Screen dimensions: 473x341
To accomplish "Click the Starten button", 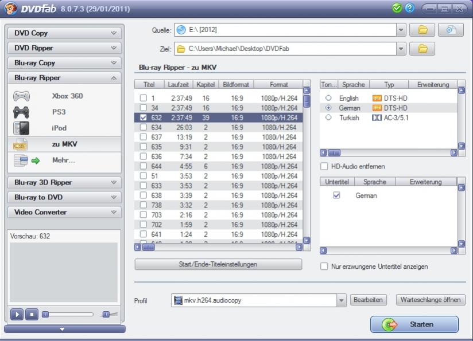I will [414, 324].
